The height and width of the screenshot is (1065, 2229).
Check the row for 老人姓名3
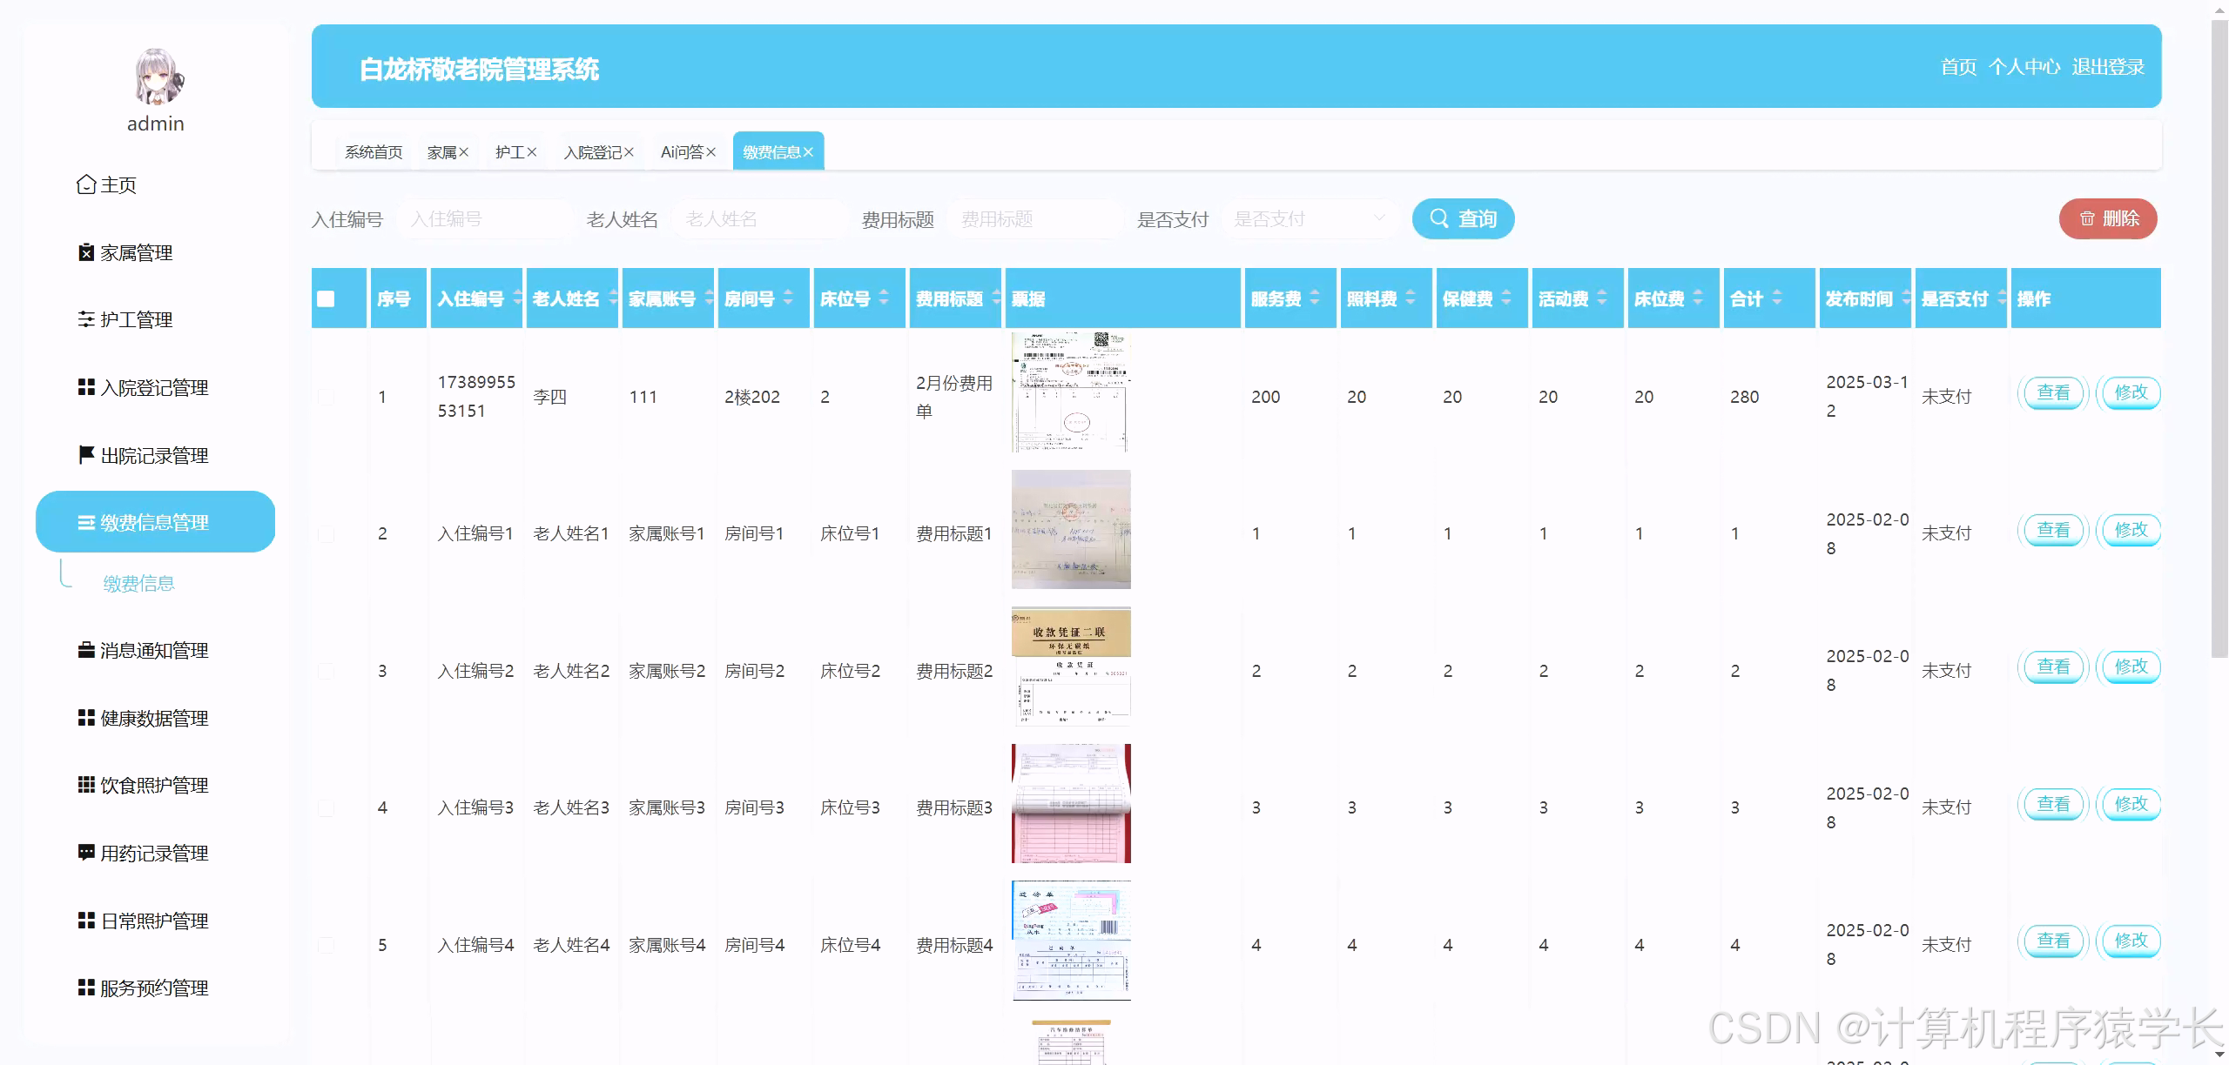[x=326, y=807]
